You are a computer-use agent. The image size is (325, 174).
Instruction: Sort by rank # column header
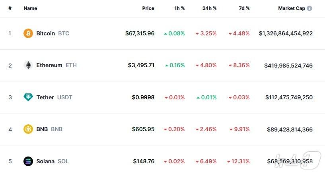(10, 8)
